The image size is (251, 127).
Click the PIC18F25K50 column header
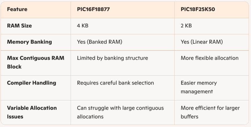click(198, 9)
